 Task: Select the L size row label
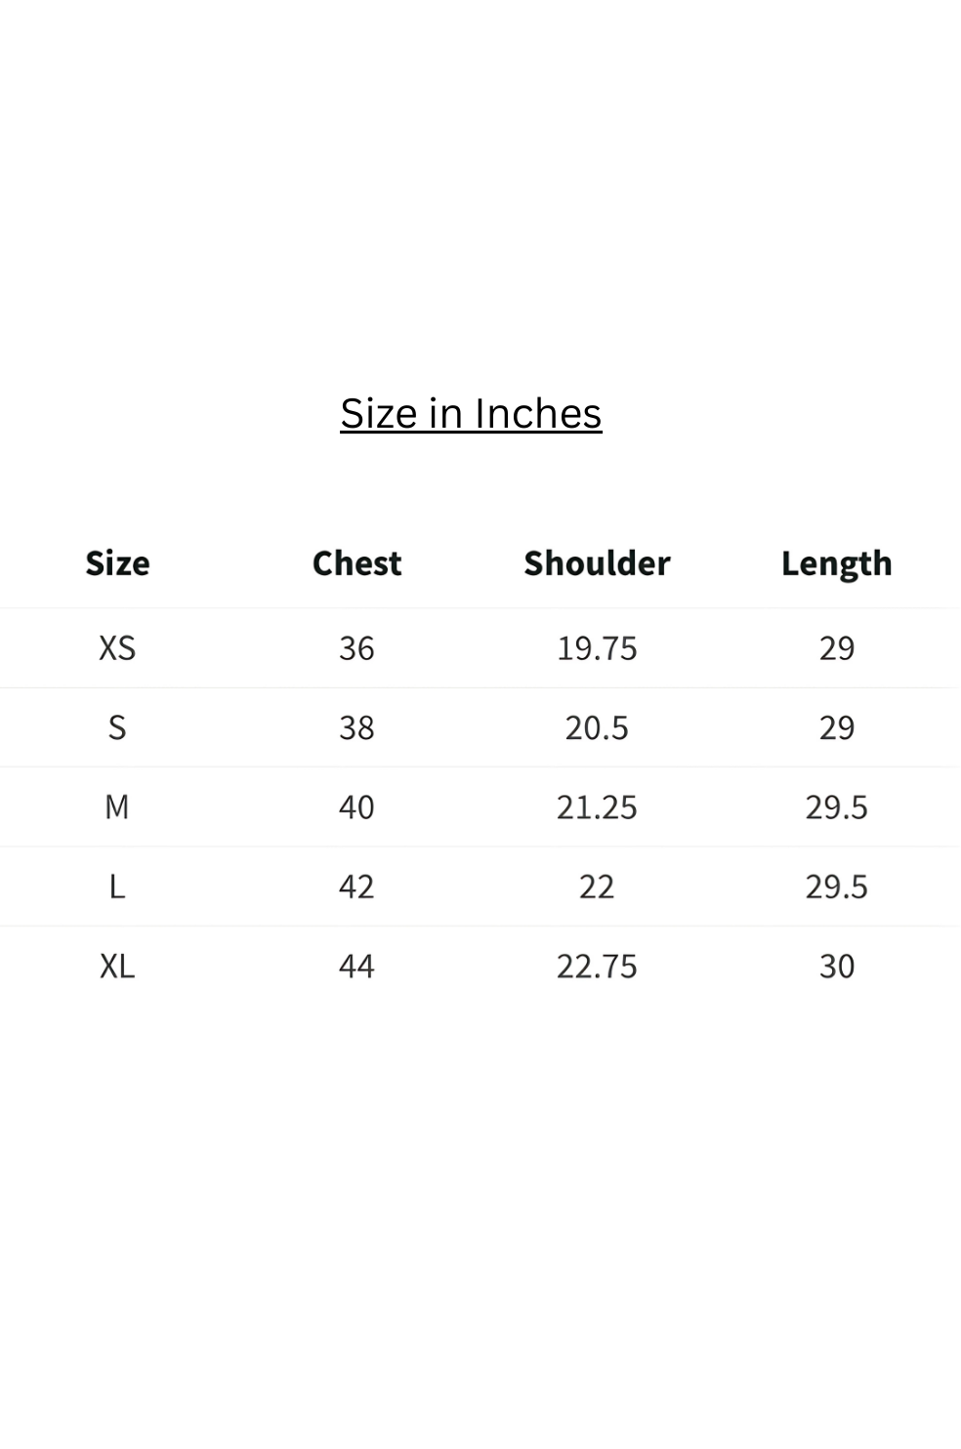pyautogui.click(x=117, y=887)
